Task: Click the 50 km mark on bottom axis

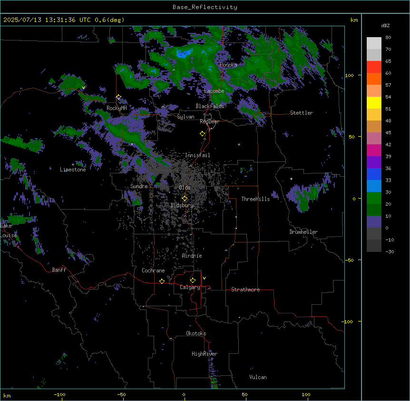Action: 244,394
